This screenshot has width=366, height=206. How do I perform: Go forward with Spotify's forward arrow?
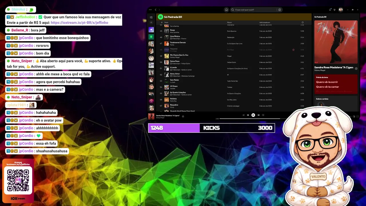click(159, 10)
